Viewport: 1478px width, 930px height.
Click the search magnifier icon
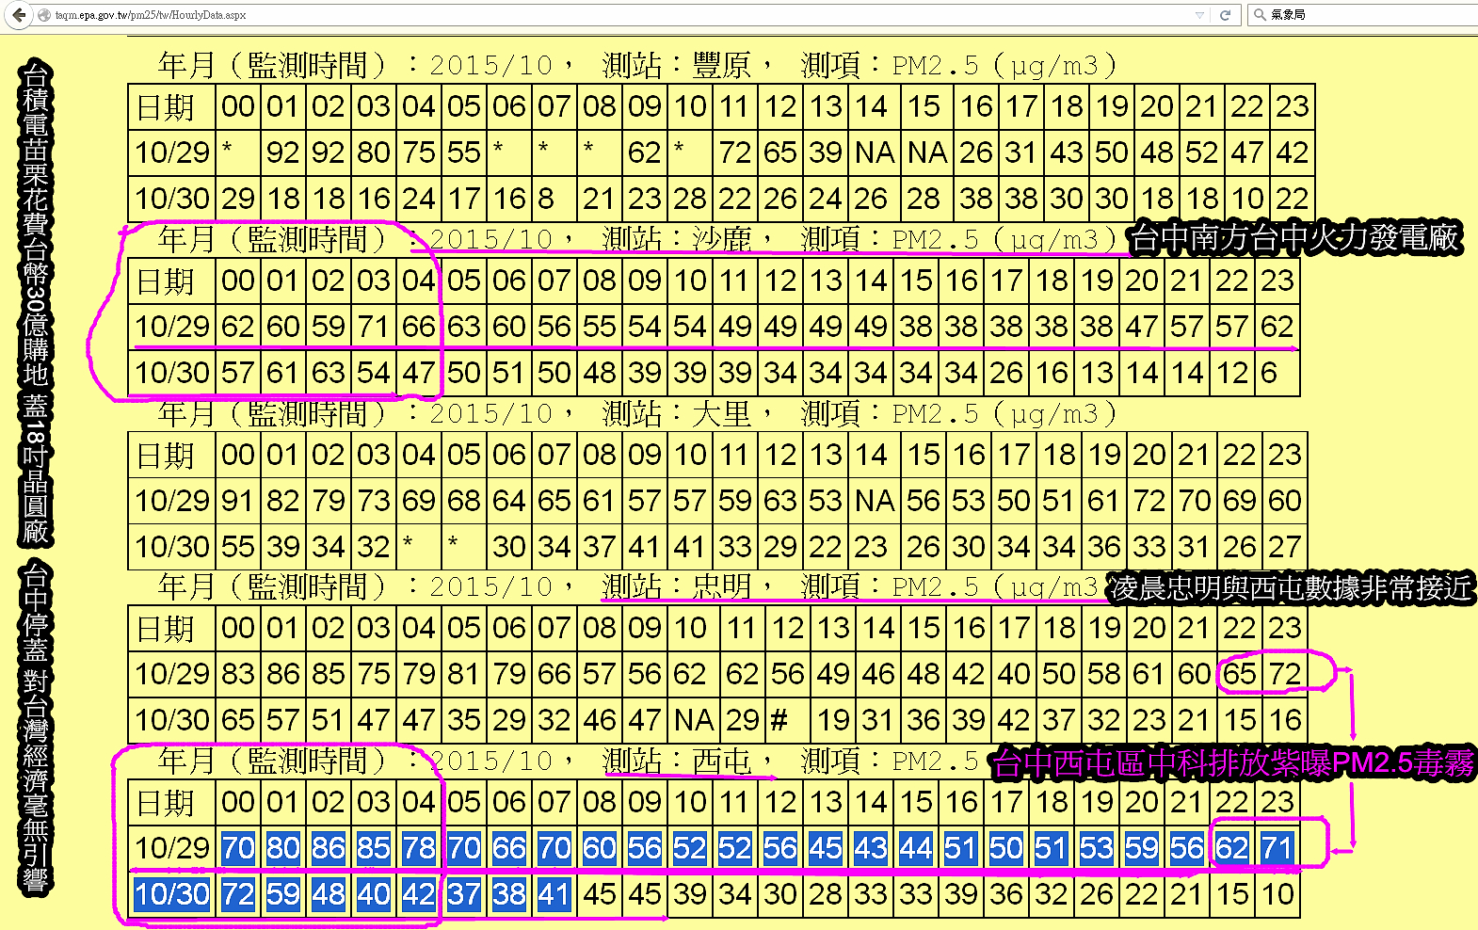(x=1260, y=15)
